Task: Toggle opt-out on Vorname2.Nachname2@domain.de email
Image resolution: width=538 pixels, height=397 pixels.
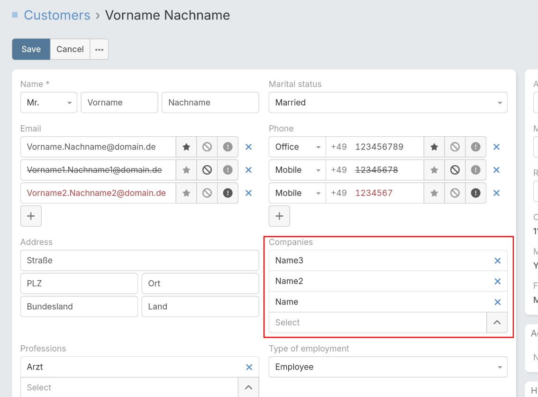Action: (207, 193)
